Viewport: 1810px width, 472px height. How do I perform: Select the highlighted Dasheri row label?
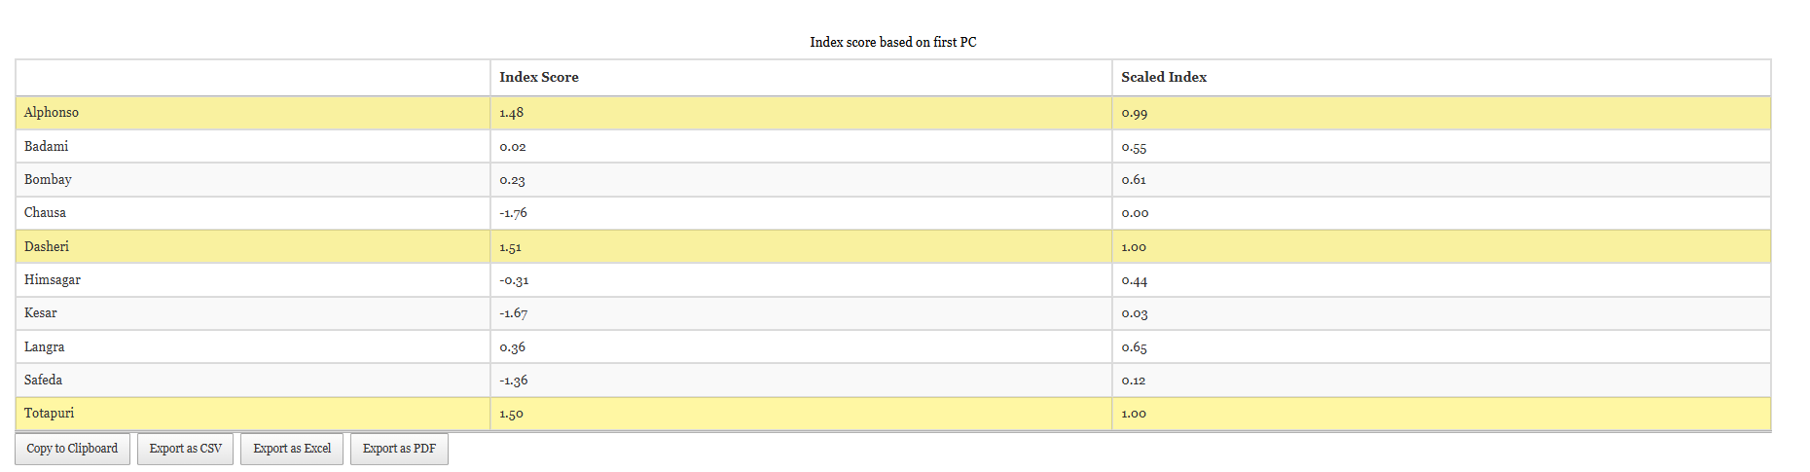point(47,246)
